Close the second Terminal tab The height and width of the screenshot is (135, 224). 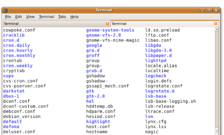point(216,24)
